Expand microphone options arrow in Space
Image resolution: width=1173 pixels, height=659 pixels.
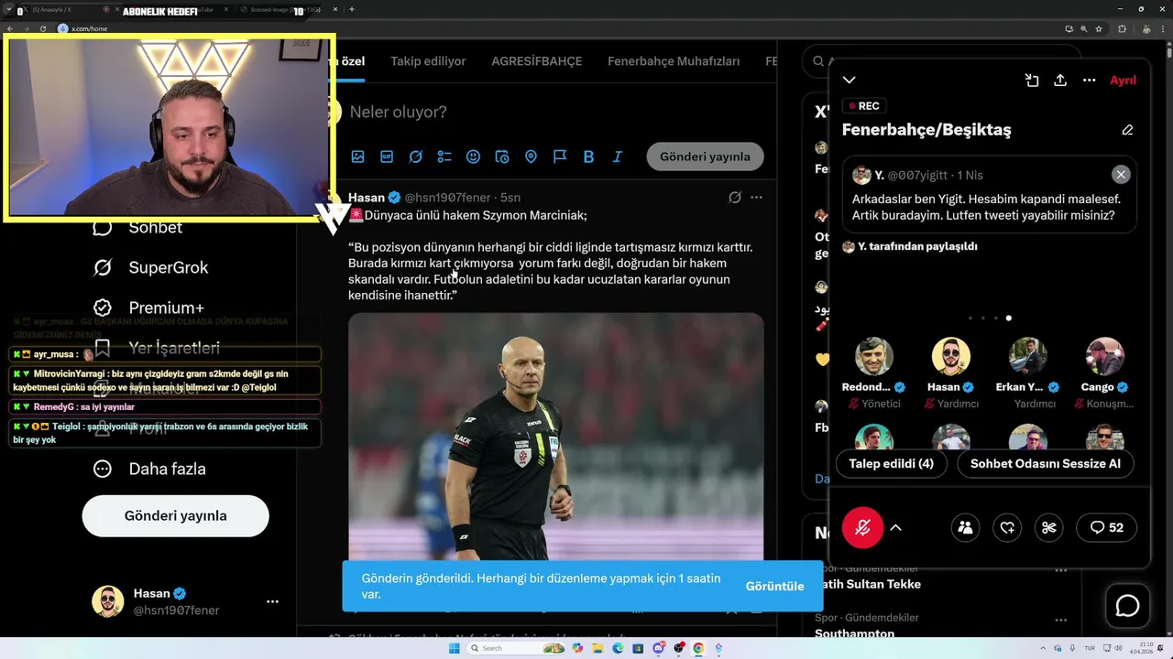(x=896, y=527)
